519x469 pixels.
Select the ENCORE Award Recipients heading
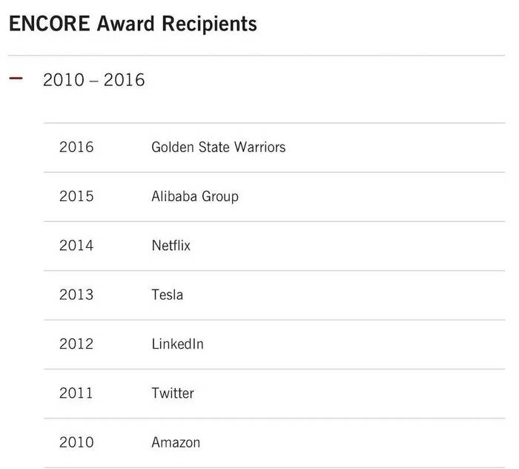point(133,24)
